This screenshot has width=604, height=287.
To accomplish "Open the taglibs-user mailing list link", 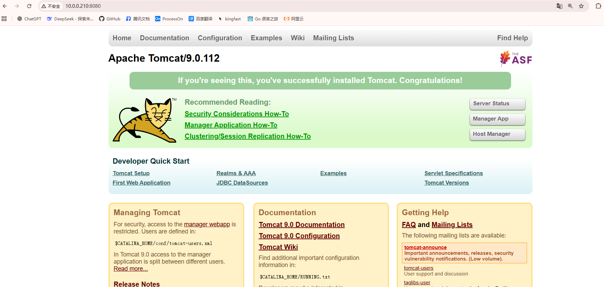I will [417, 283].
